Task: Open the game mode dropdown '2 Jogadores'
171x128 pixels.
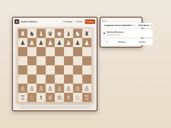Action: 119,25
